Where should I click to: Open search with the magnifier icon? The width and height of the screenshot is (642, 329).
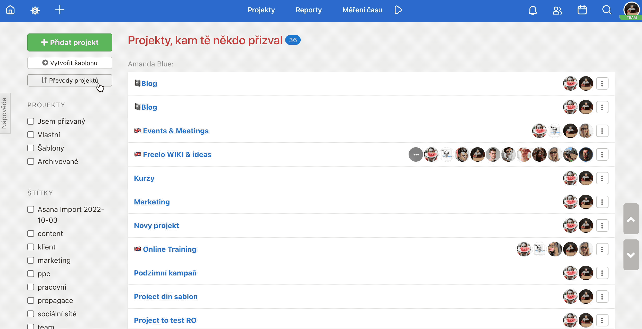pyautogui.click(x=607, y=10)
